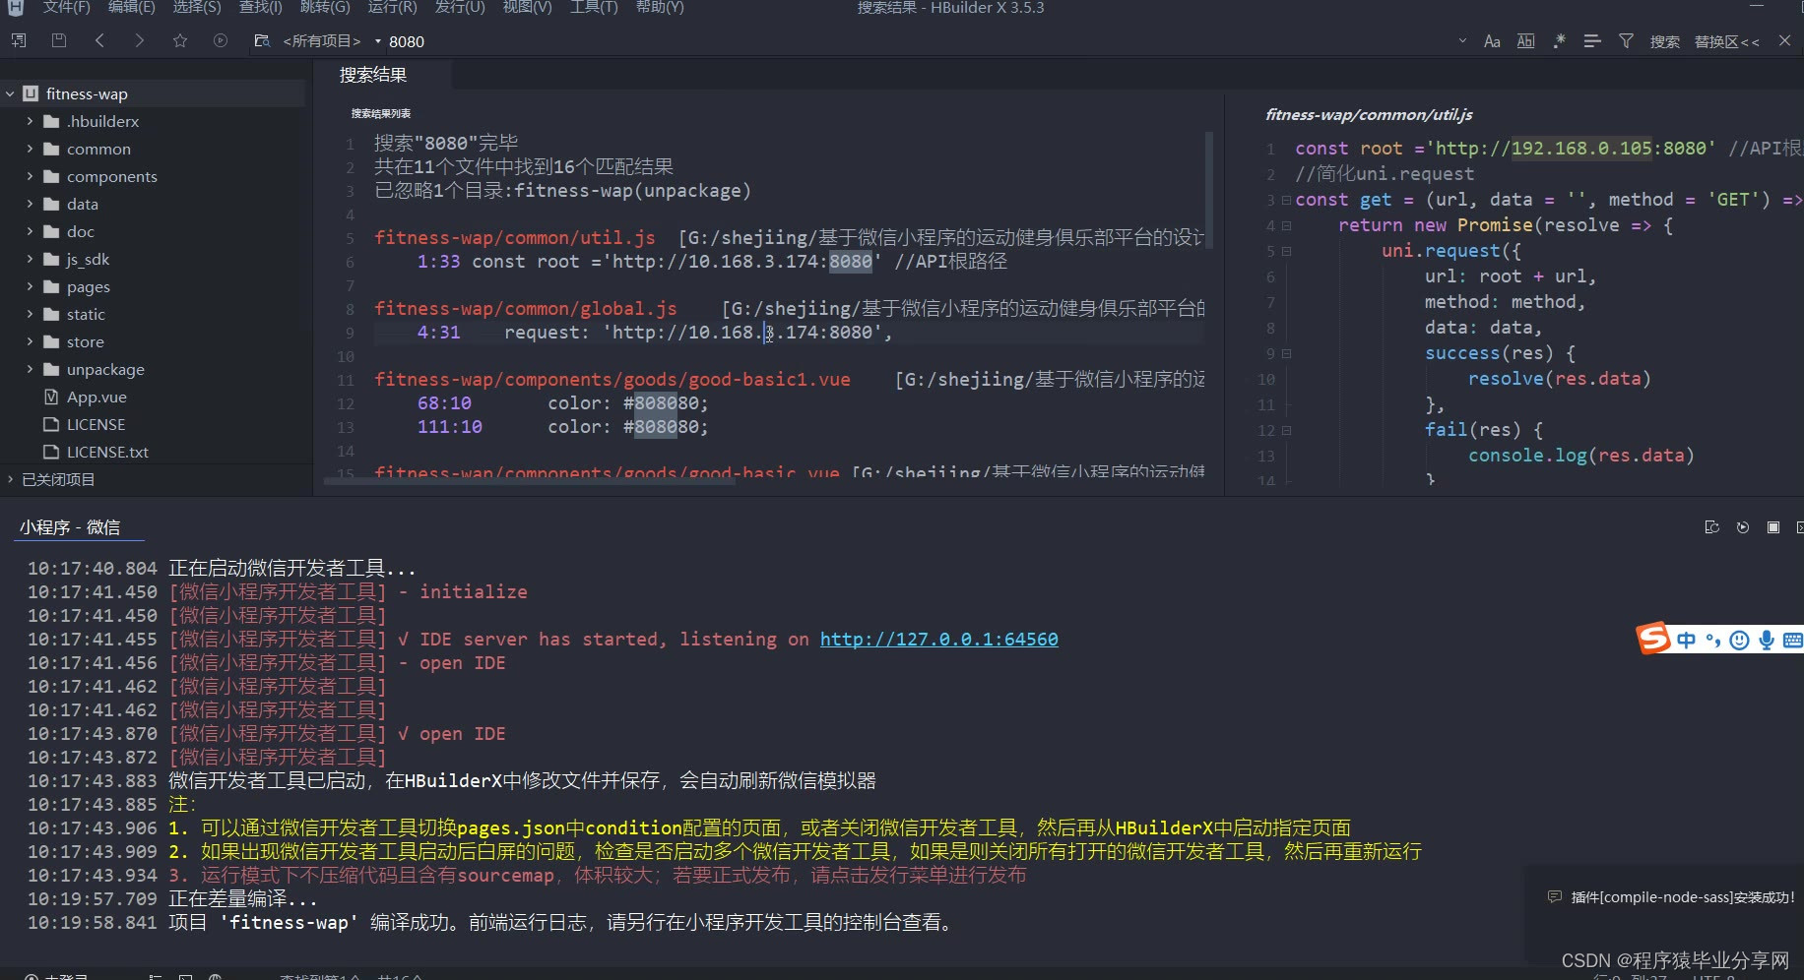Click the console stop square icon
This screenshot has height=980, width=1804.
(1772, 527)
